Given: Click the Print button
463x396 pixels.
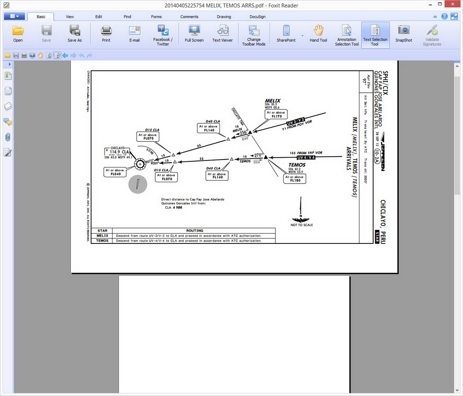Looking at the screenshot, I should [x=106, y=34].
